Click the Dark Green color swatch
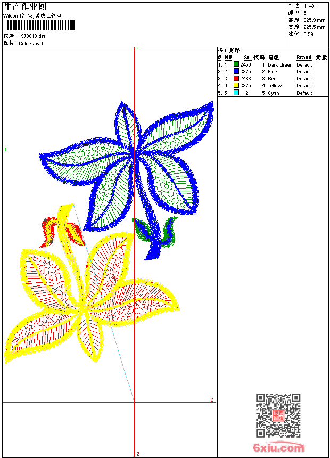This screenshot has height=458, width=330. coord(236,64)
